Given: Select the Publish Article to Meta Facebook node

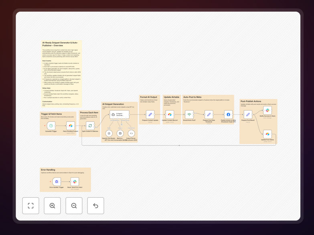Looking at the screenshot, I should pos(228,114).
